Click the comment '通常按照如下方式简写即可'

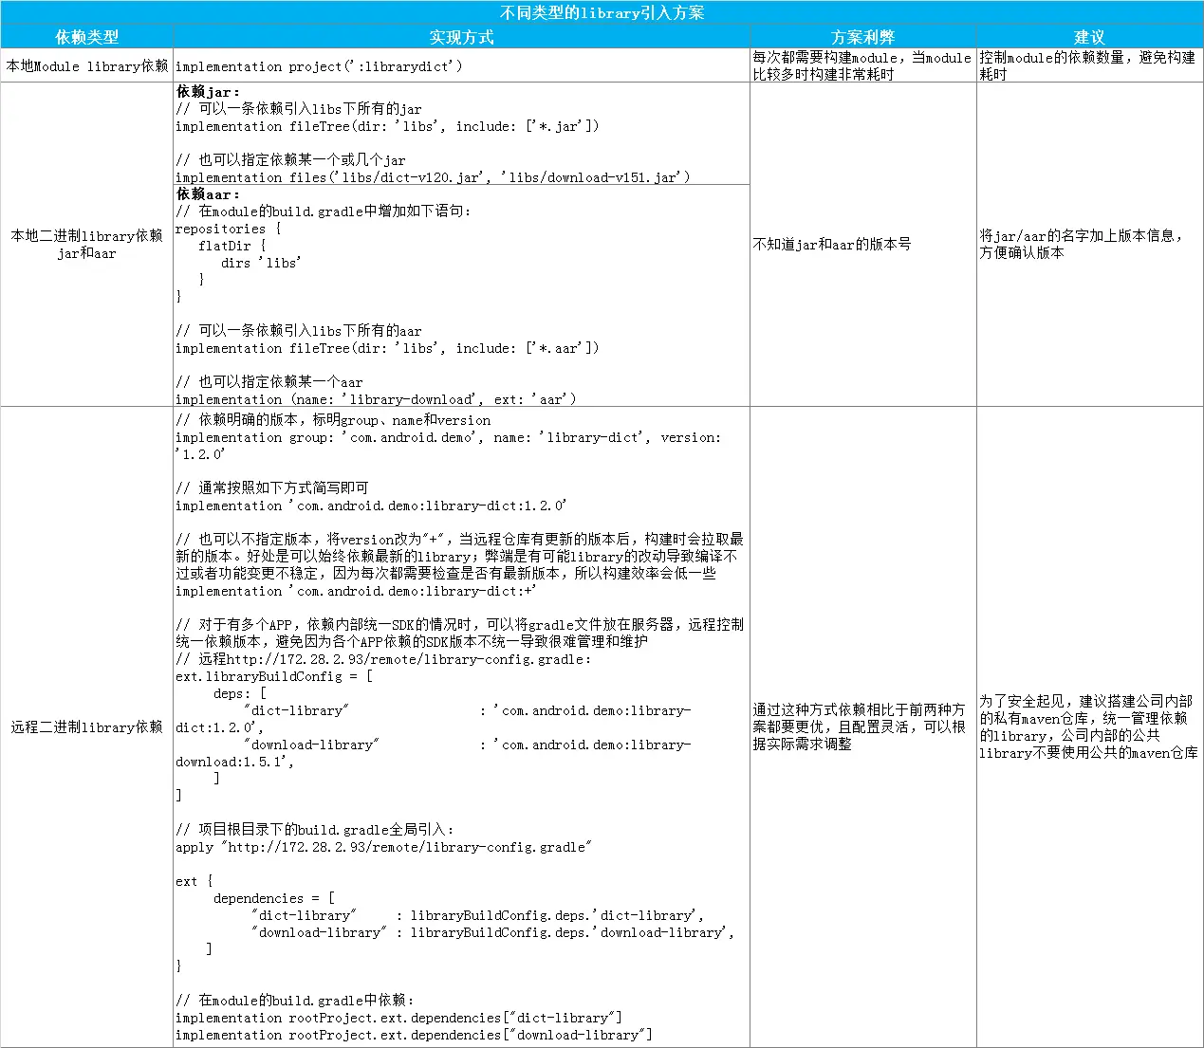point(271,488)
